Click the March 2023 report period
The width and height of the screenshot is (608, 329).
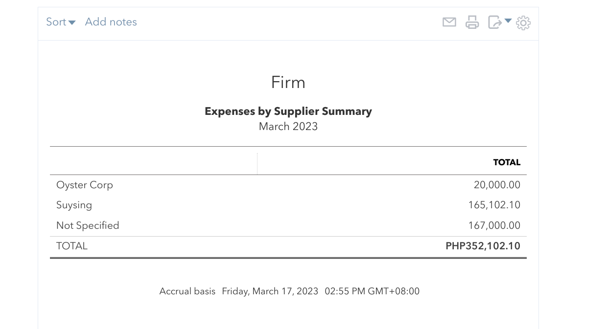288,127
